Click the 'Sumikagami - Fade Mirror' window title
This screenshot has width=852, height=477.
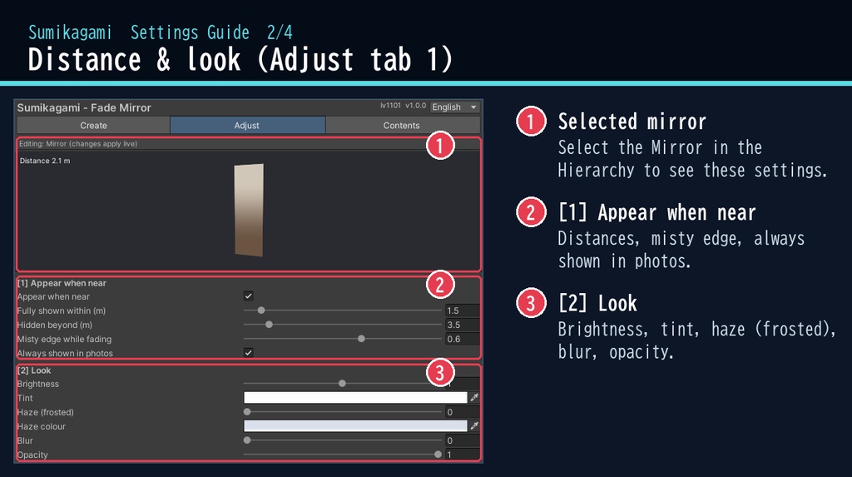[x=84, y=107]
